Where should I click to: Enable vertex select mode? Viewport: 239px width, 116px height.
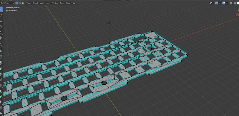(x=17, y=3)
